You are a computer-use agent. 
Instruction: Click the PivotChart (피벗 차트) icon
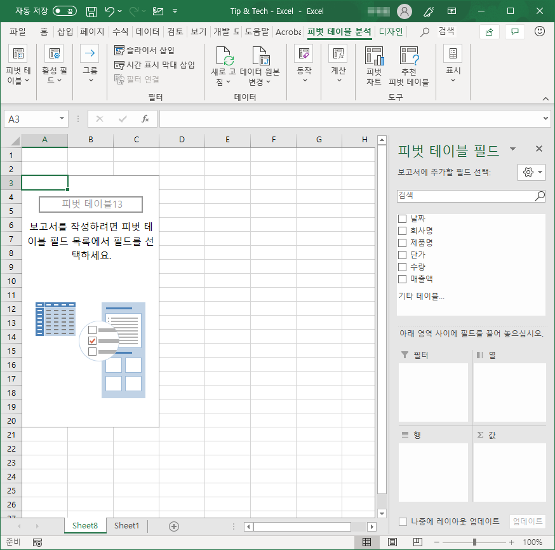point(374,56)
